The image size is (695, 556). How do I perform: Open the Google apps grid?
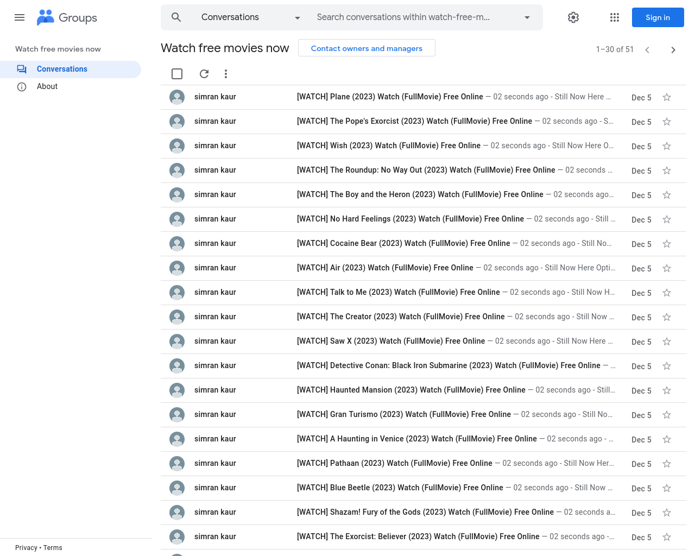(614, 17)
